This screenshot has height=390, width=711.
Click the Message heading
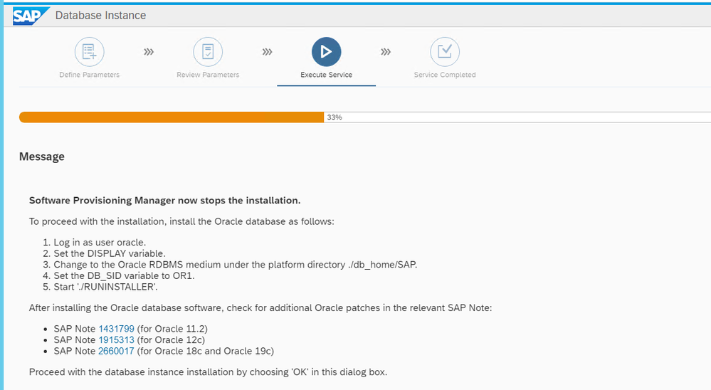pos(42,157)
